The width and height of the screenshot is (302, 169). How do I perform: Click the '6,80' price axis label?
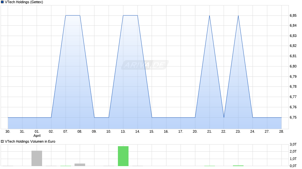[293, 66]
